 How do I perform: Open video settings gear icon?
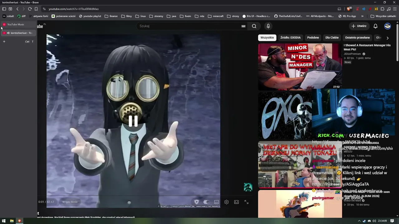tap(227, 202)
